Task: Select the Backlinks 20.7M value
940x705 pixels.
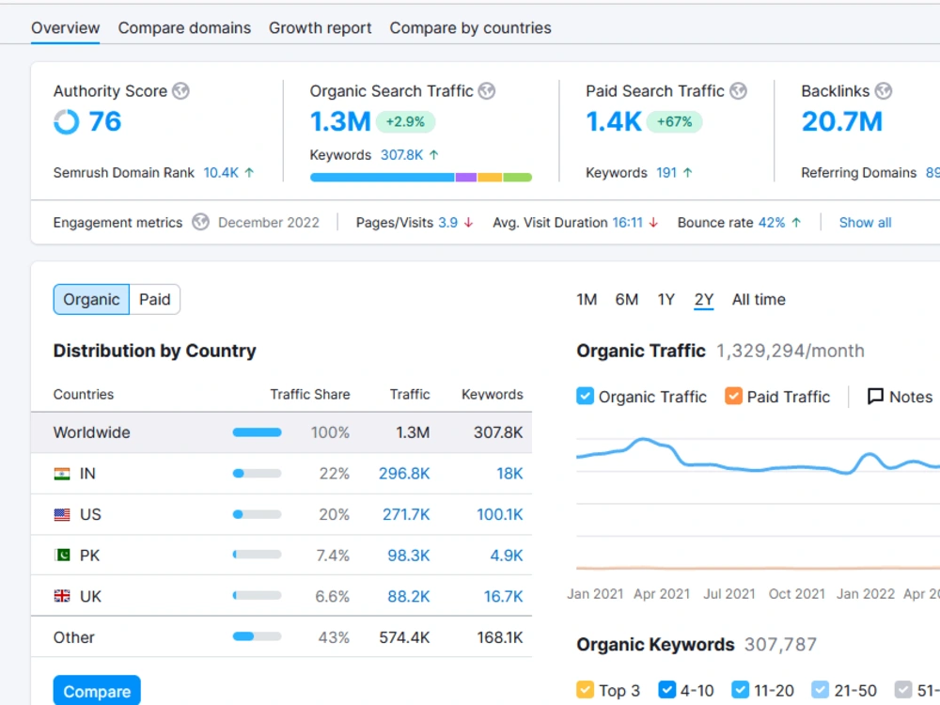Action: tap(841, 121)
